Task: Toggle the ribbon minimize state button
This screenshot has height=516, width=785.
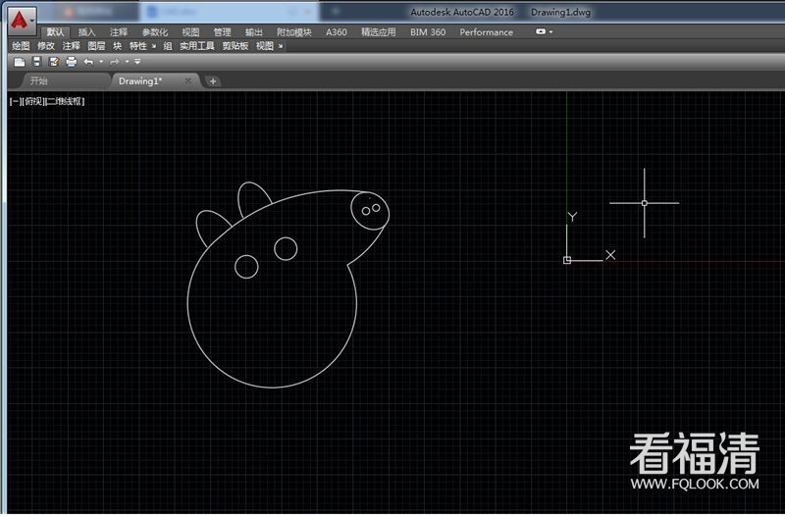Action: tap(541, 31)
